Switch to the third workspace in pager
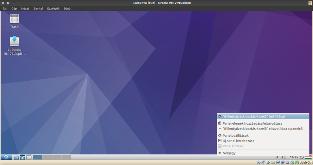This screenshot has width=313, height=165. pyautogui.click(x=57, y=158)
